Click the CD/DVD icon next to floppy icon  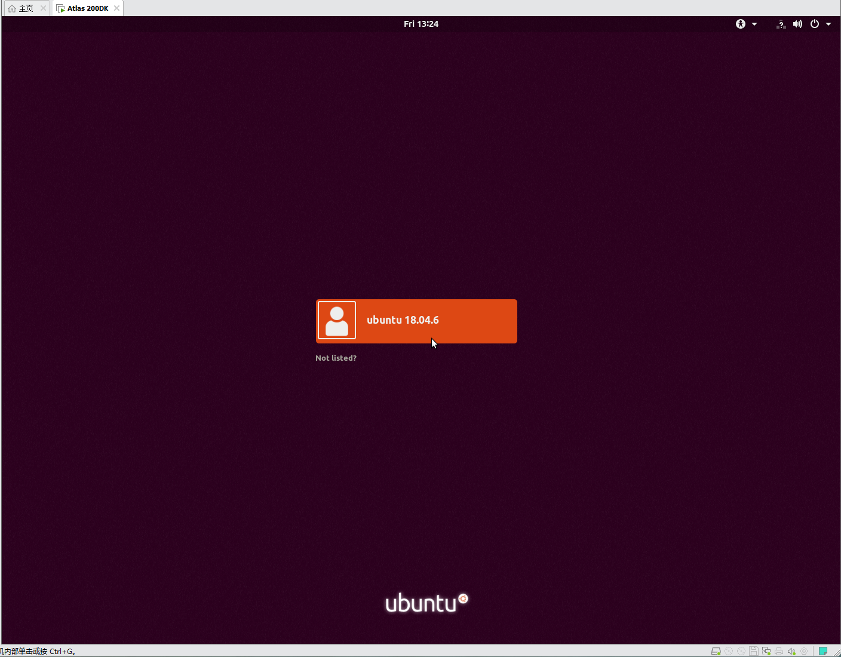point(741,651)
